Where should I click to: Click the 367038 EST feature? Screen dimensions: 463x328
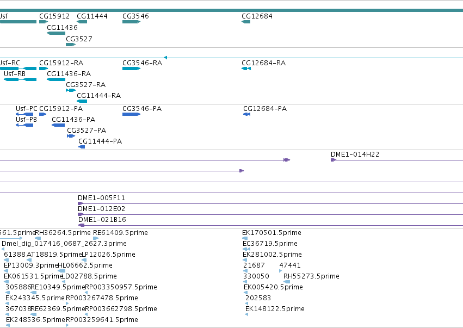click(8, 315)
